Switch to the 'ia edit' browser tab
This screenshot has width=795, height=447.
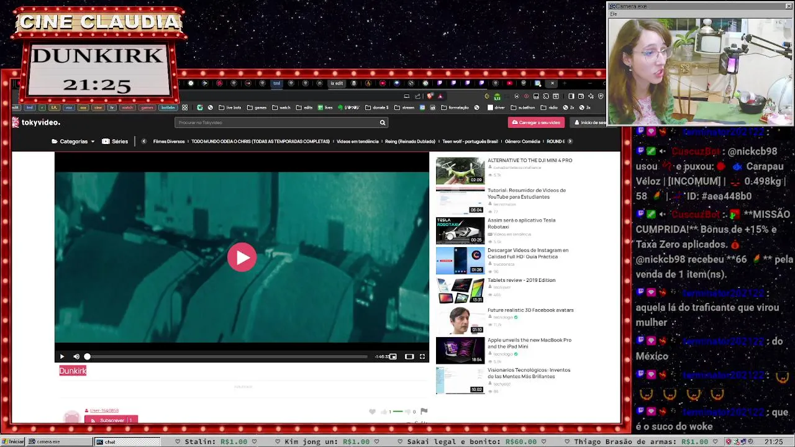click(337, 83)
